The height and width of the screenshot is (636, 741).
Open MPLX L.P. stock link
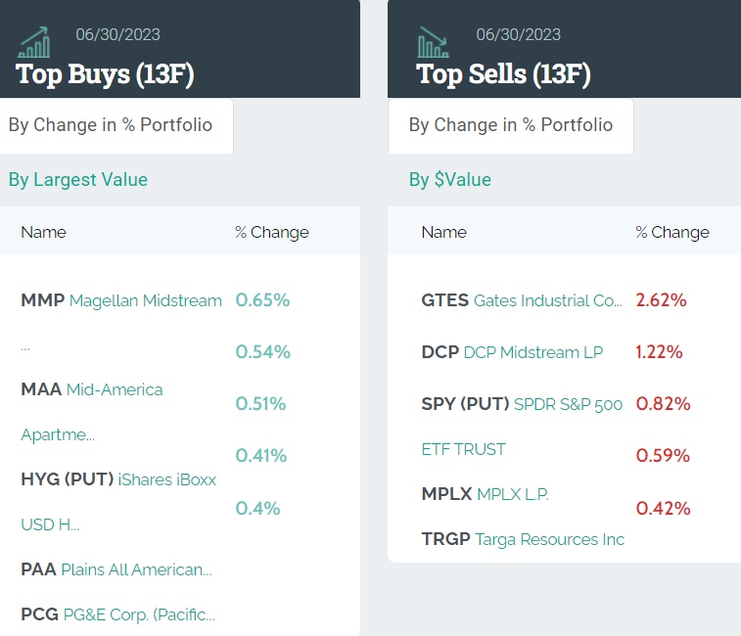(x=486, y=494)
